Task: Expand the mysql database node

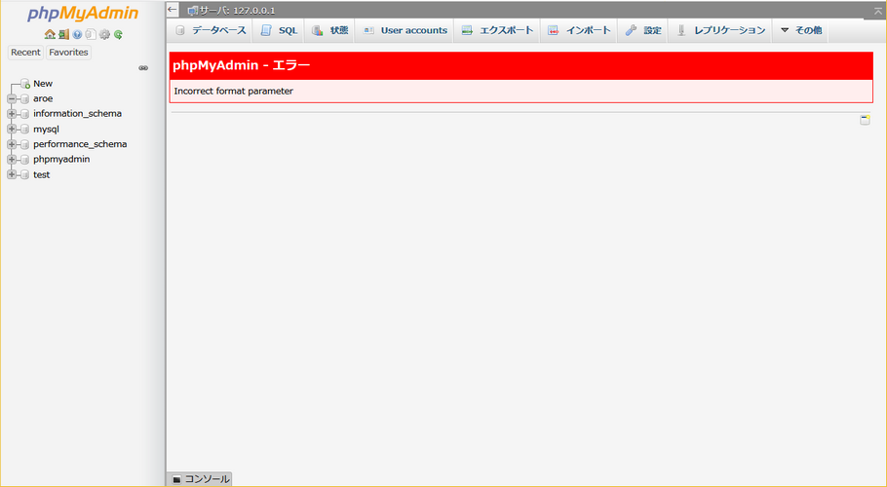Action: click(x=12, y=129)
